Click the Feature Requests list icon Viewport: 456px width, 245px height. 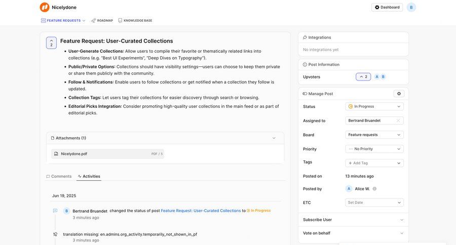pyautogui.click(x=44, y=21)
